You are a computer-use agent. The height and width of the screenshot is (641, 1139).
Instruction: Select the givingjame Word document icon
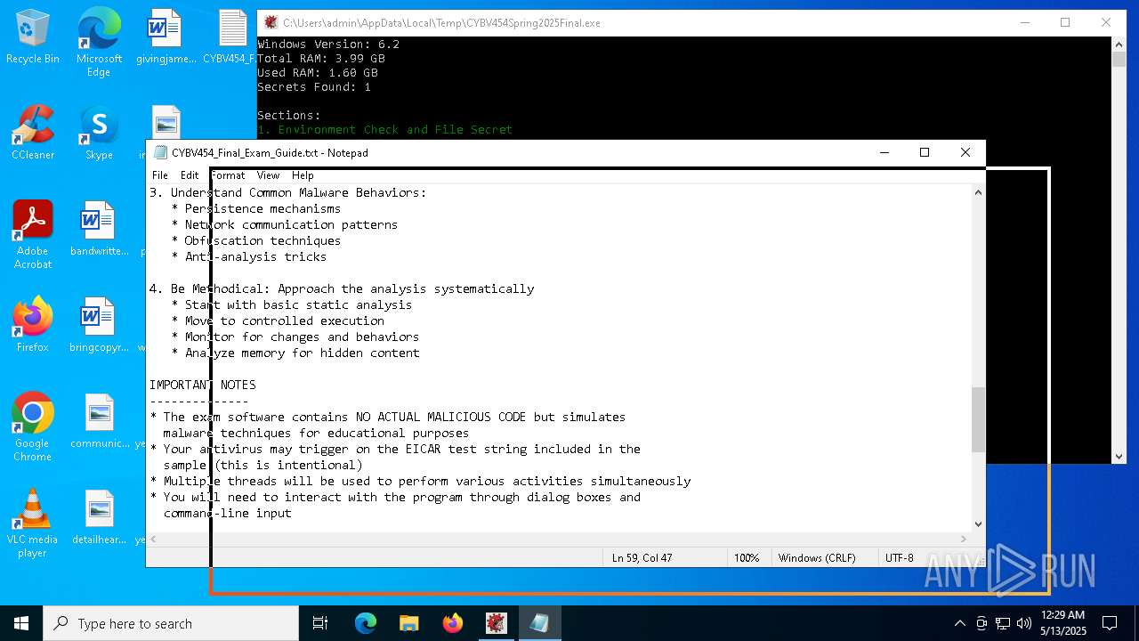coord(166,37)
